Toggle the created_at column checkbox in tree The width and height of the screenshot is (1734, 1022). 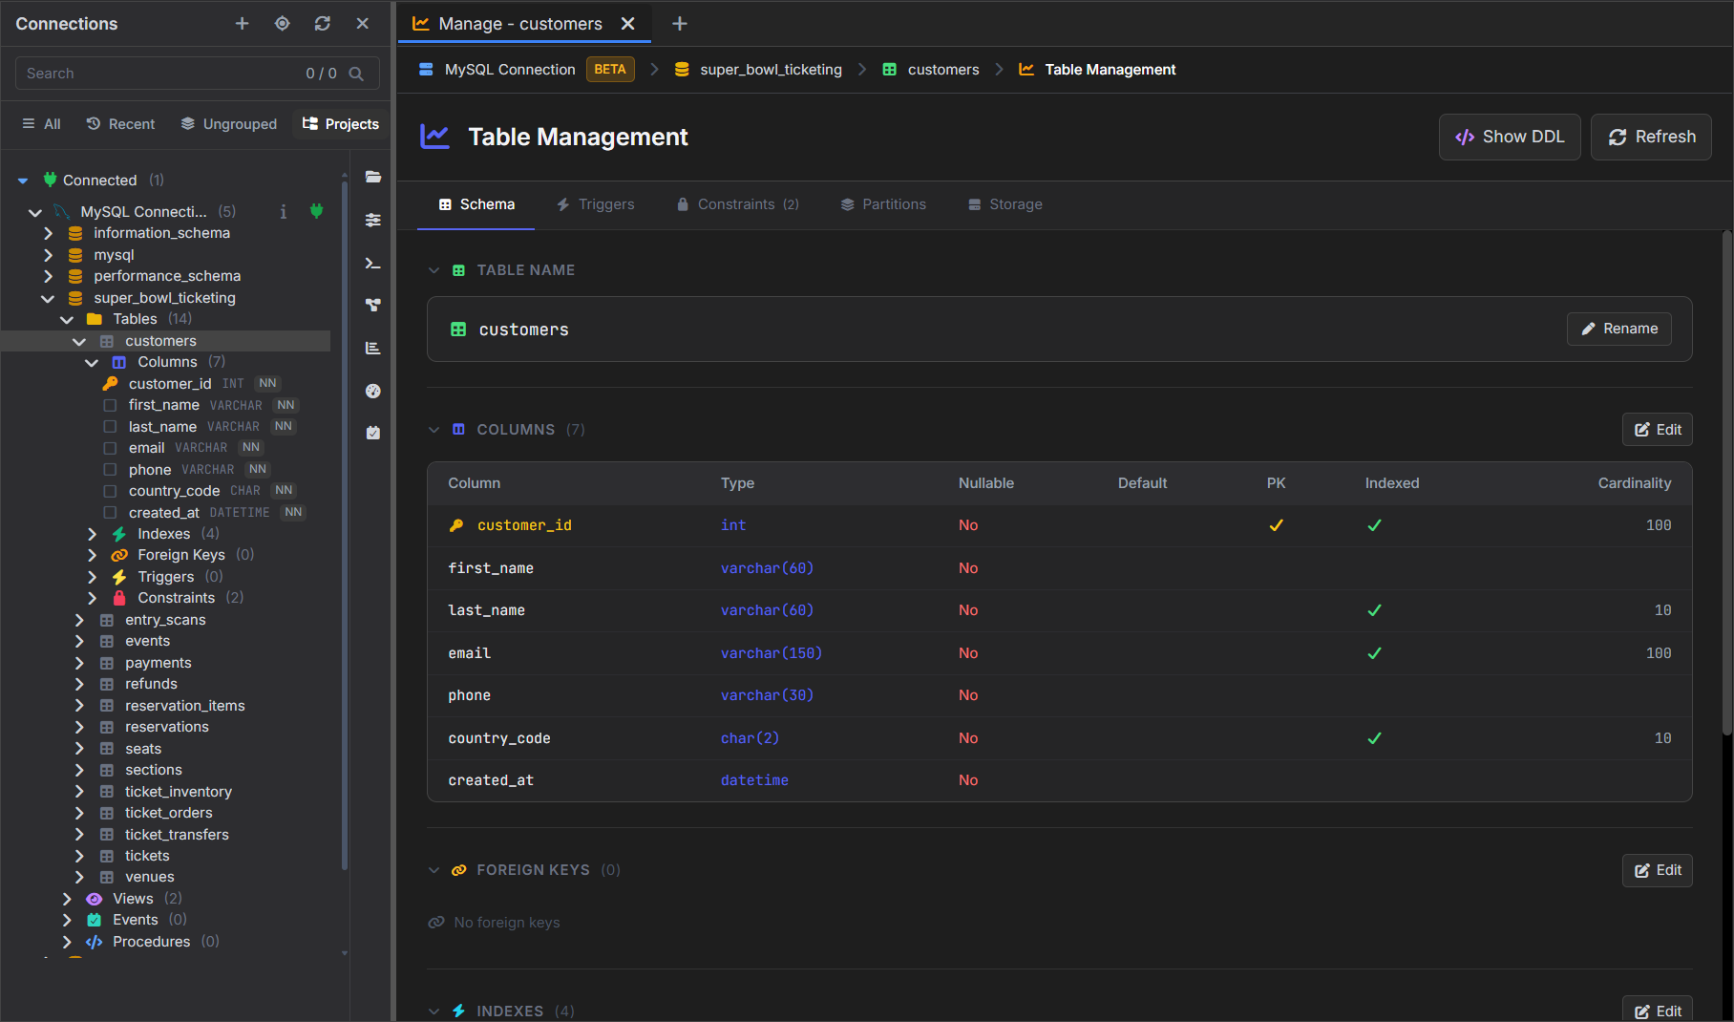click(x=110, y=513)
